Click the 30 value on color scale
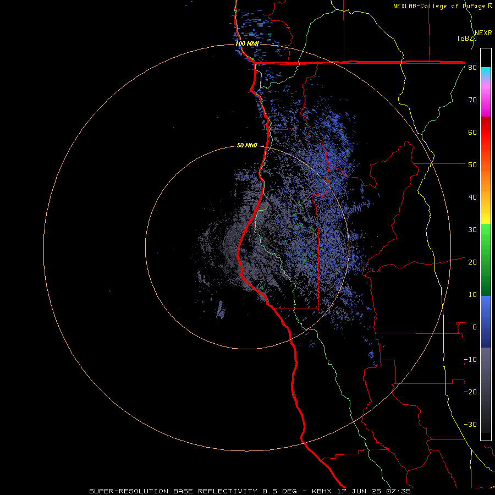Screen dimensions: 495x495 coord(472,230)
